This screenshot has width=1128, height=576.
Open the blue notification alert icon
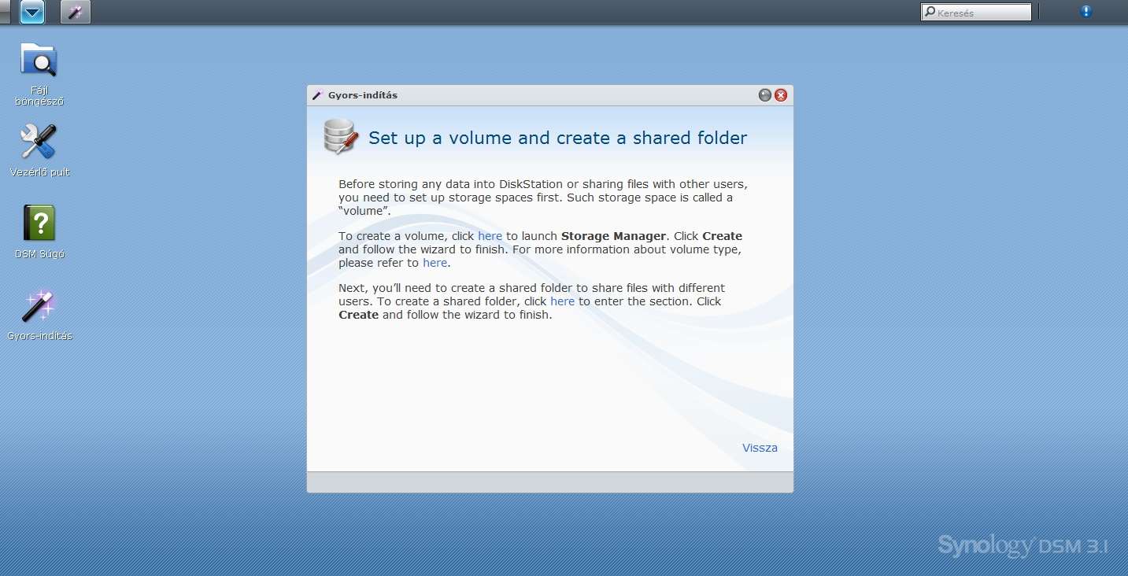pos(1085,12)
